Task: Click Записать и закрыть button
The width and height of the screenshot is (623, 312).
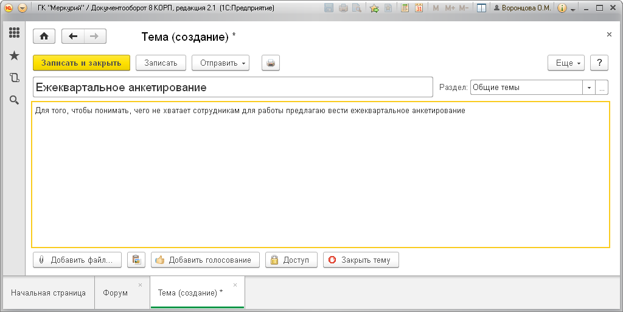Action: click(82, 63)
